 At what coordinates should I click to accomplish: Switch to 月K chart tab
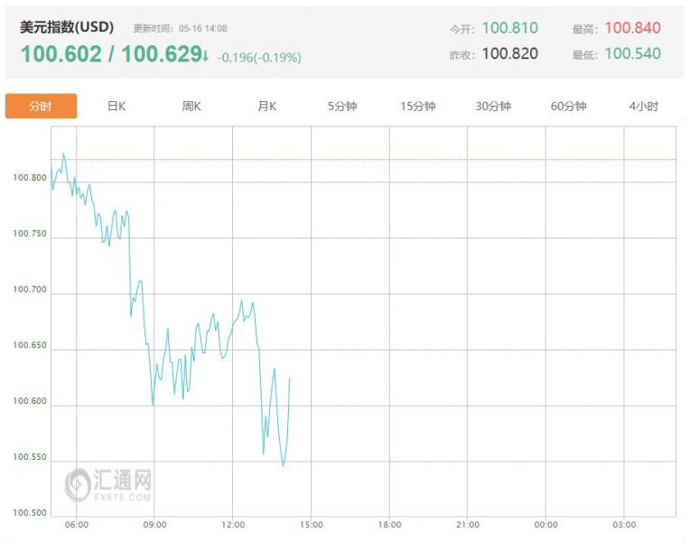click(x=266, y=106)
